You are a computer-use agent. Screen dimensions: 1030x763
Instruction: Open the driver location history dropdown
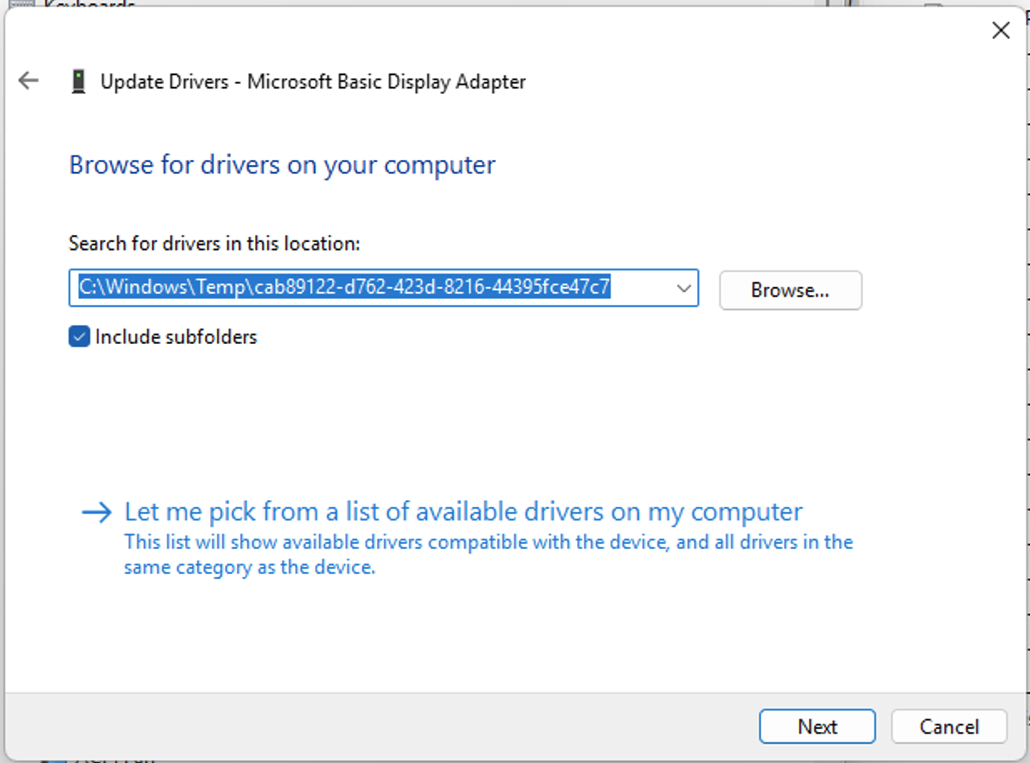[683, 288]
